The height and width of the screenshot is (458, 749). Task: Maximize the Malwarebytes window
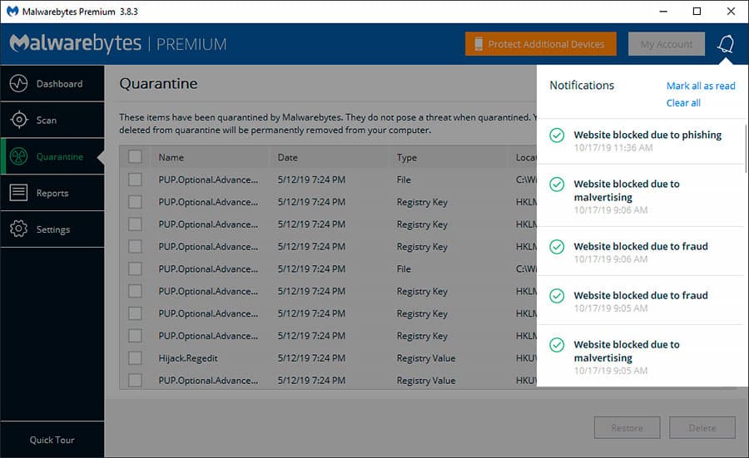click(697, 12)
